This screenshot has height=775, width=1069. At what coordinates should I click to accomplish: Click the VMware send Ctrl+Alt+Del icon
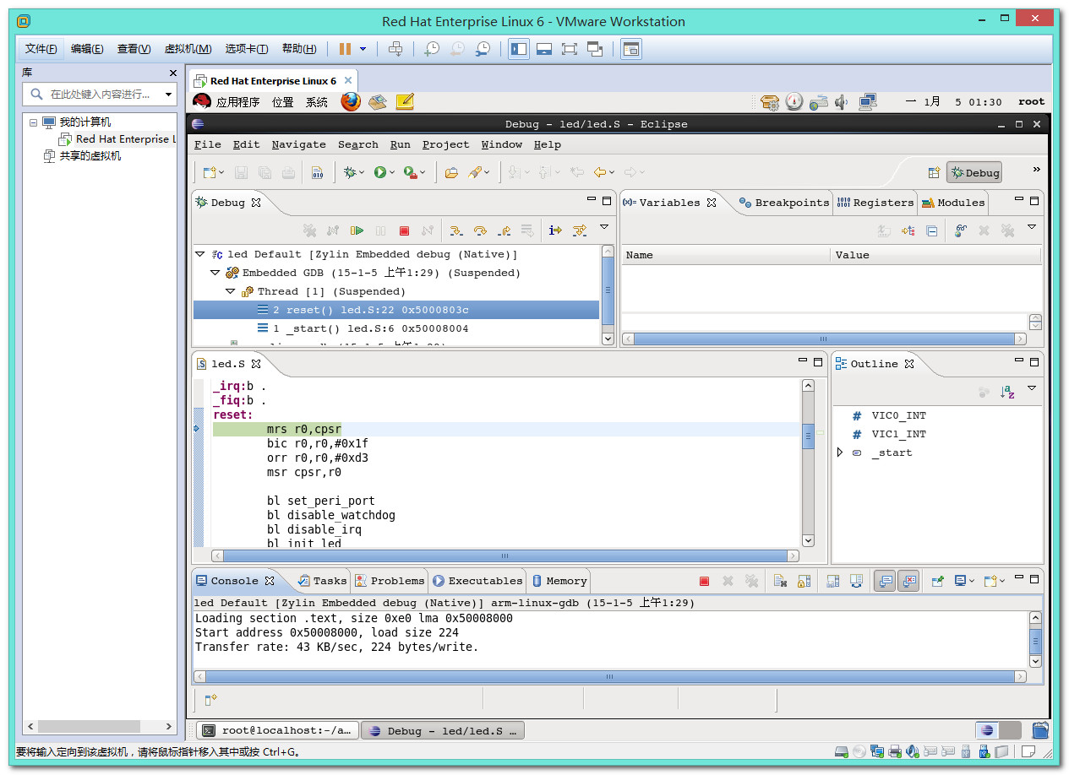(395, 49)
